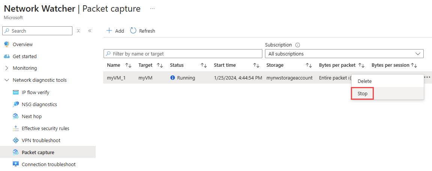Choose Delete from the context menu
The height and width of the screenshot is (171, 432).
pyautogui.click(x=364, y=81)
